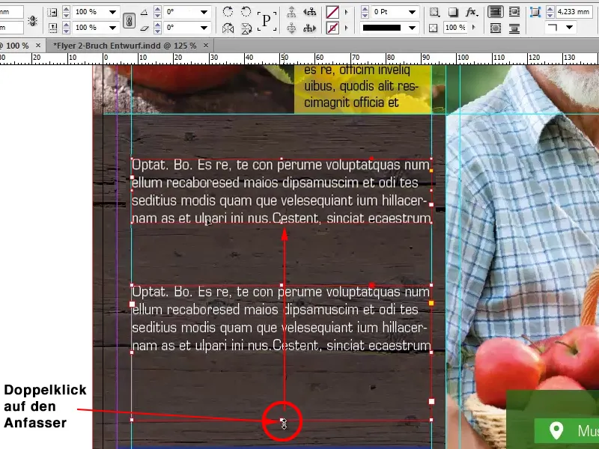Open the horizontal scale 100 % dropdown
This screenshot has width=599, height=449.
(112, 12)
